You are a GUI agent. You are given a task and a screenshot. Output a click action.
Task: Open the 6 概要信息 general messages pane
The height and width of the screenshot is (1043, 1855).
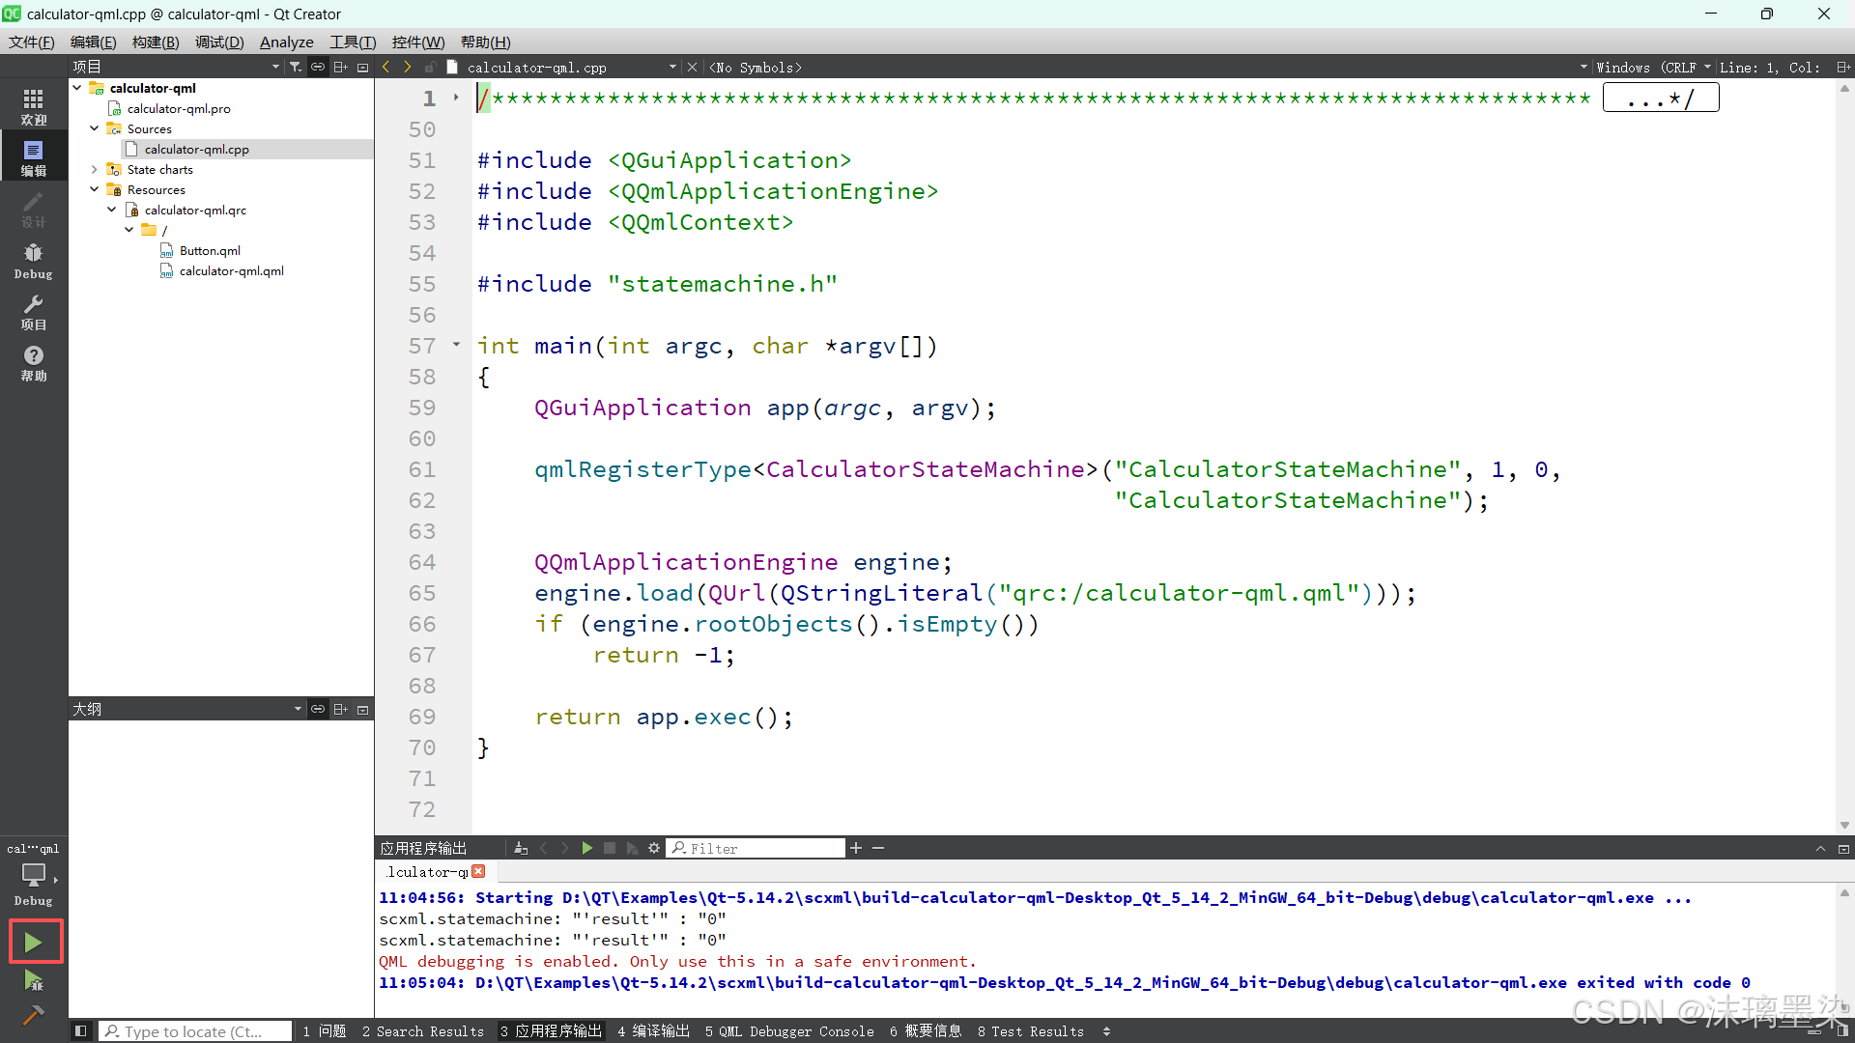pyautogui.click(x=926, y=1031)
